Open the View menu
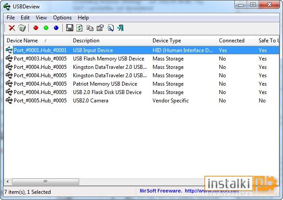The height and width of the screenshot is (200, 283). (41, 18)
